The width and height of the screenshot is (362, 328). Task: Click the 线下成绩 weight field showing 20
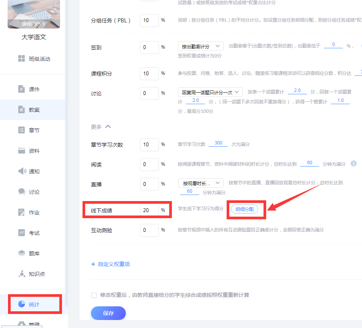149,210
